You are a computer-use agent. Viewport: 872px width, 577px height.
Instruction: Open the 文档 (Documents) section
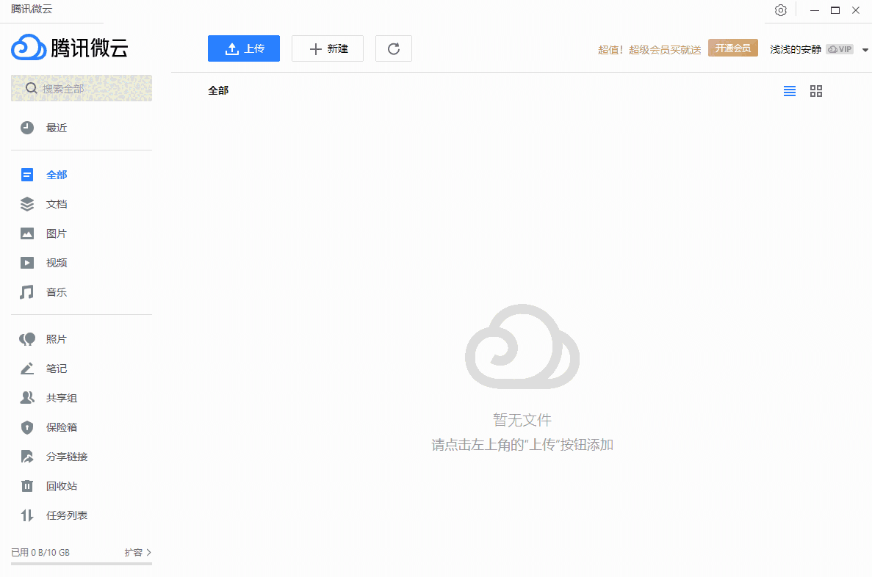point(57,203)
